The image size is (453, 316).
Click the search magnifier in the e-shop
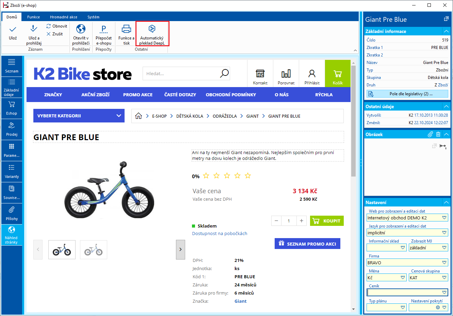click(224, 73)
